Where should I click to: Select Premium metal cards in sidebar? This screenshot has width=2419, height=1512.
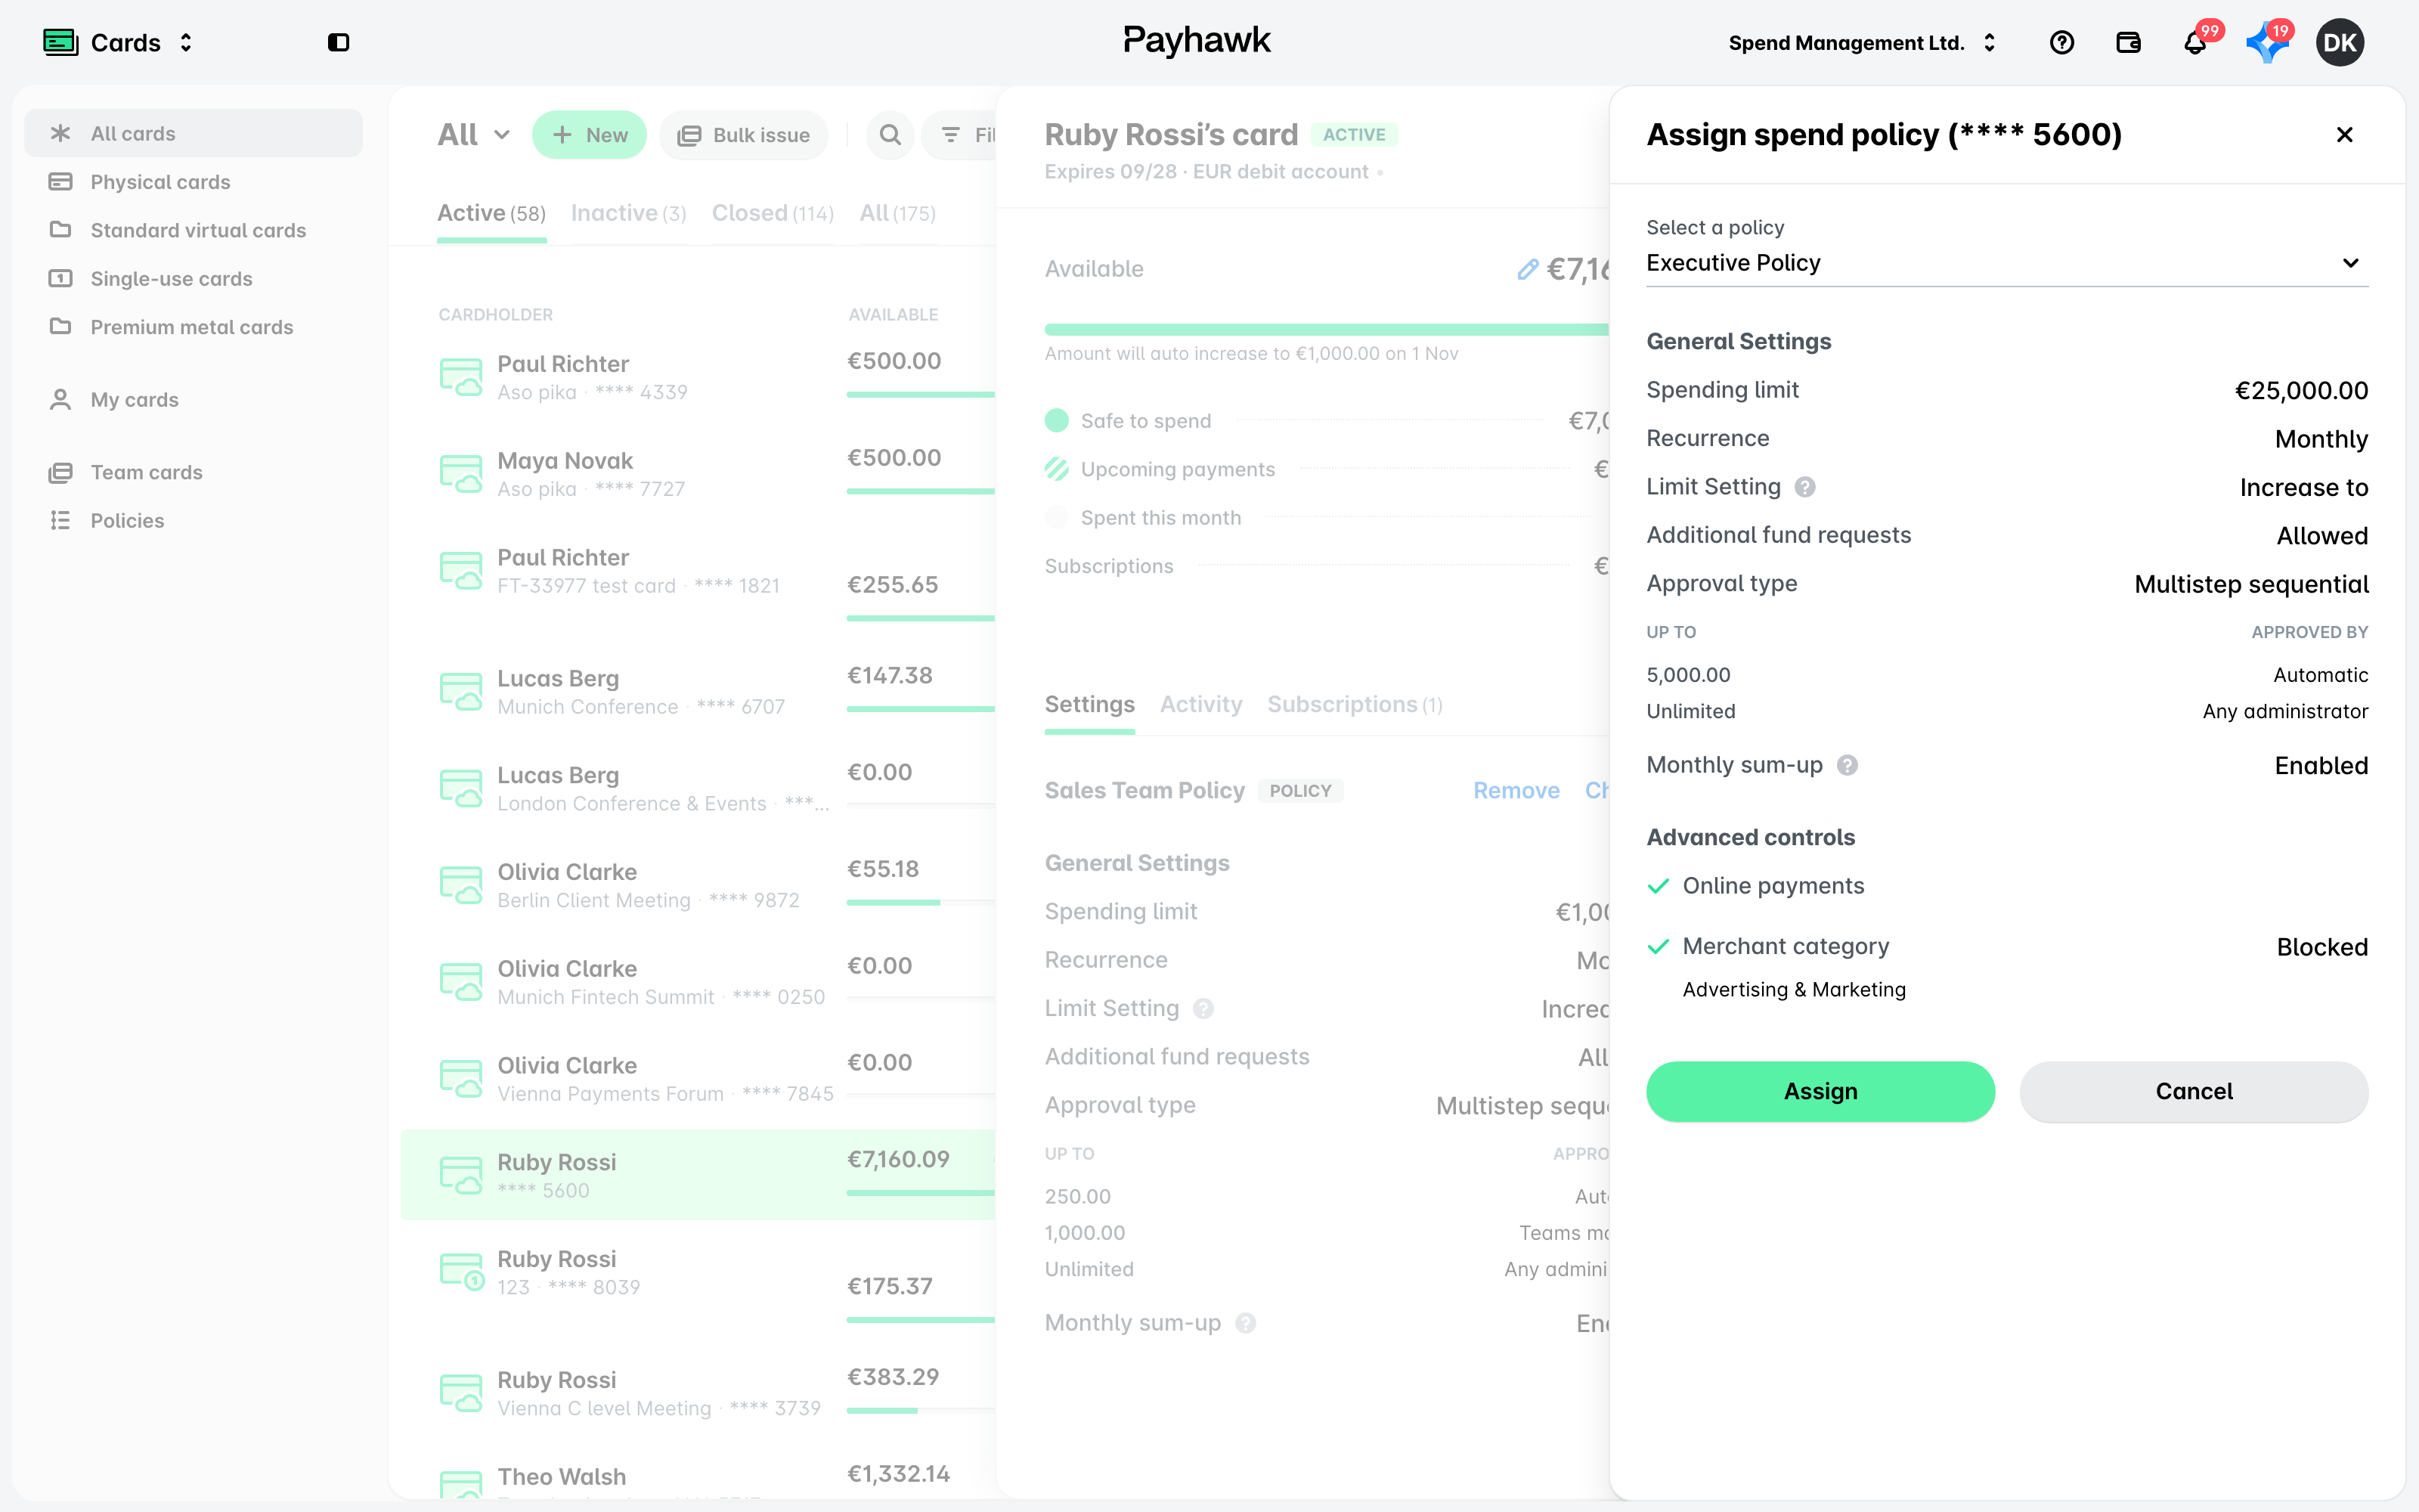click(x=193, y=327)
